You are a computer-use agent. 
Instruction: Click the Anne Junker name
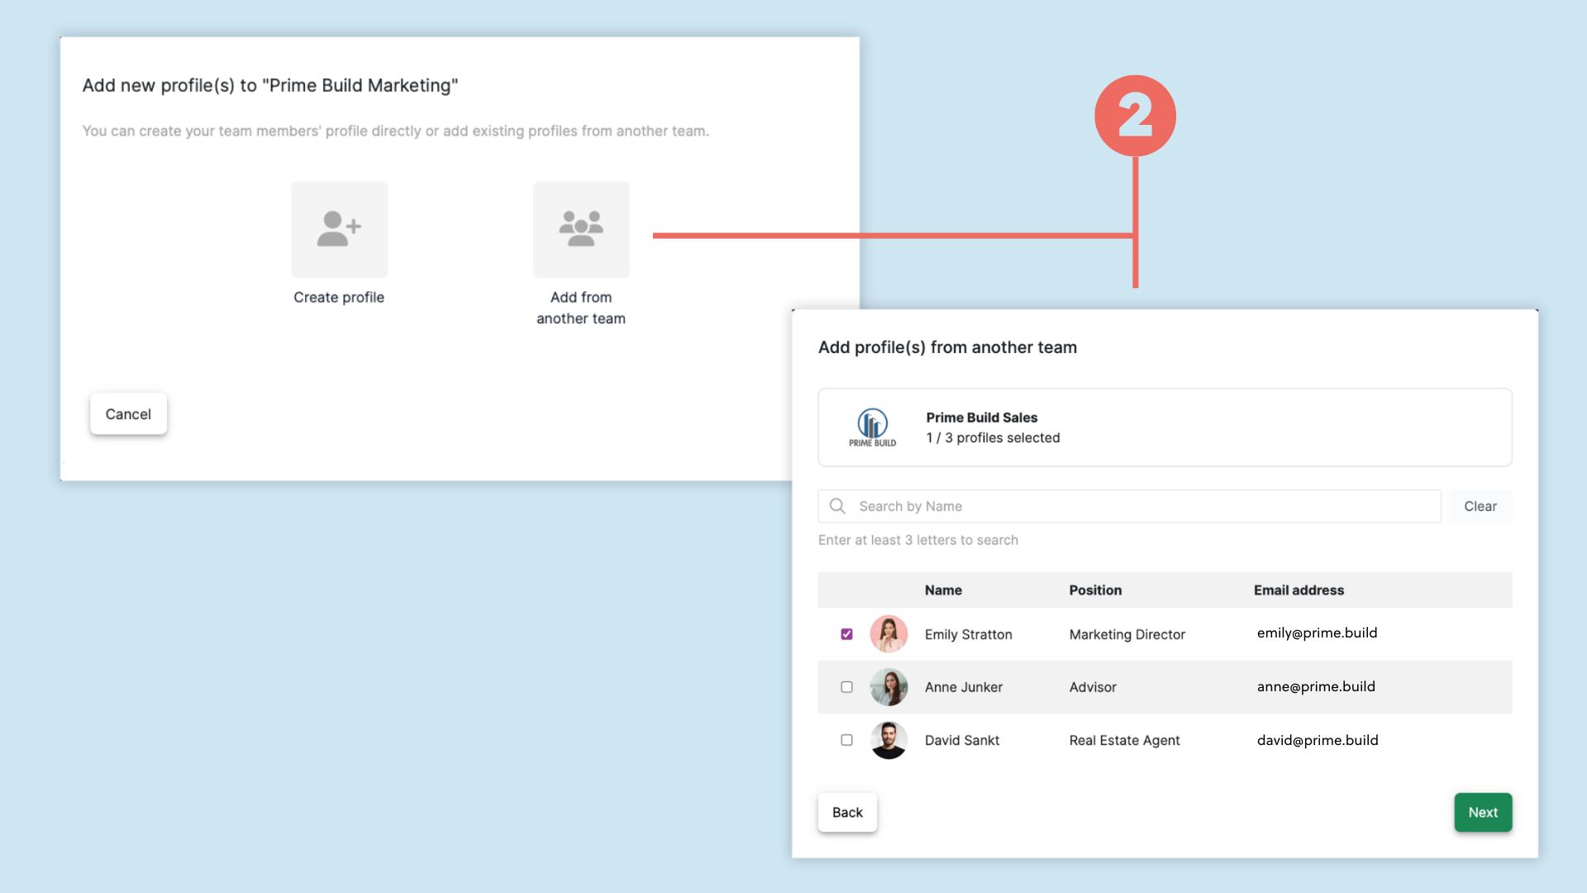point(963,687)
